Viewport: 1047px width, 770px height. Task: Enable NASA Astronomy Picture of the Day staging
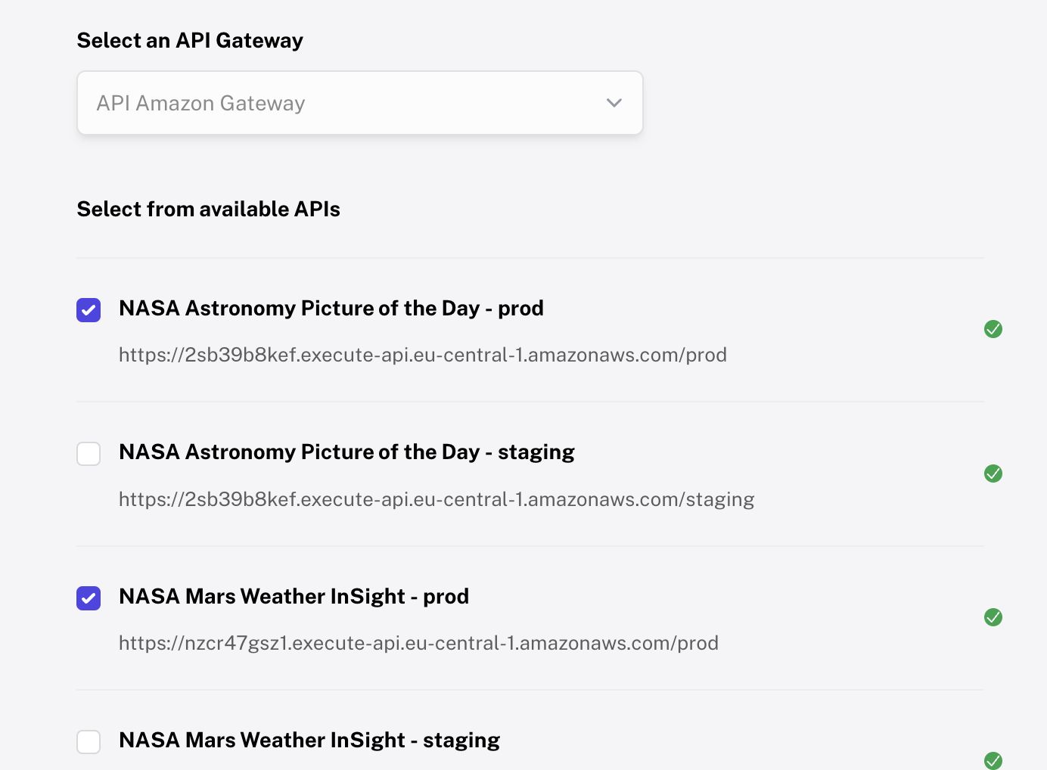[x=89, y=454]
